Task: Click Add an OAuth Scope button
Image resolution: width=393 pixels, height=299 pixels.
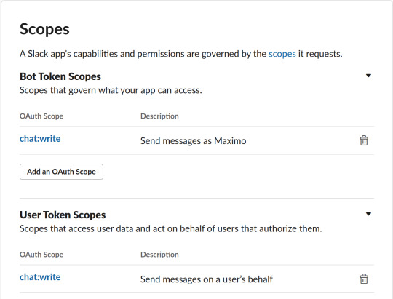Action: point(61,172)
